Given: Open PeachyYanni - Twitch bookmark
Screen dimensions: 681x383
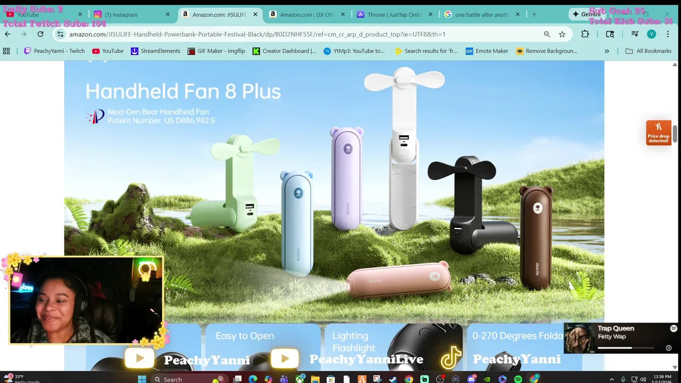Looking at the screenshot, I should pos(54,51).
